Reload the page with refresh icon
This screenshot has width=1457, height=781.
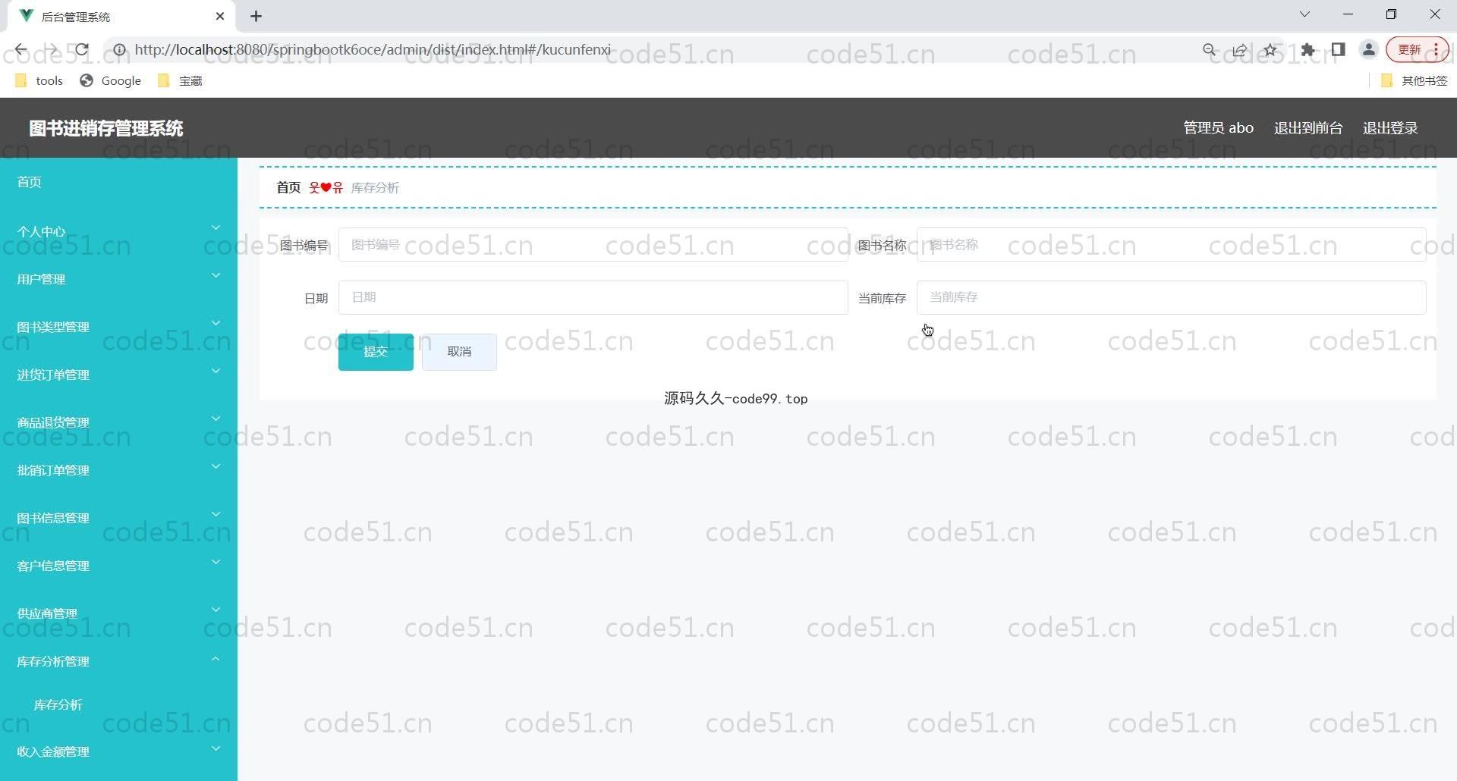coord(82,50)
